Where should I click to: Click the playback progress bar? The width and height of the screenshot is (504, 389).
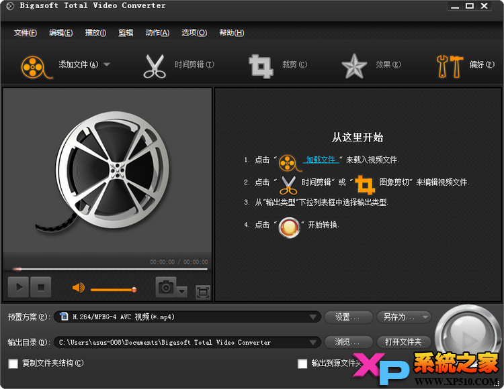[110, 269]
